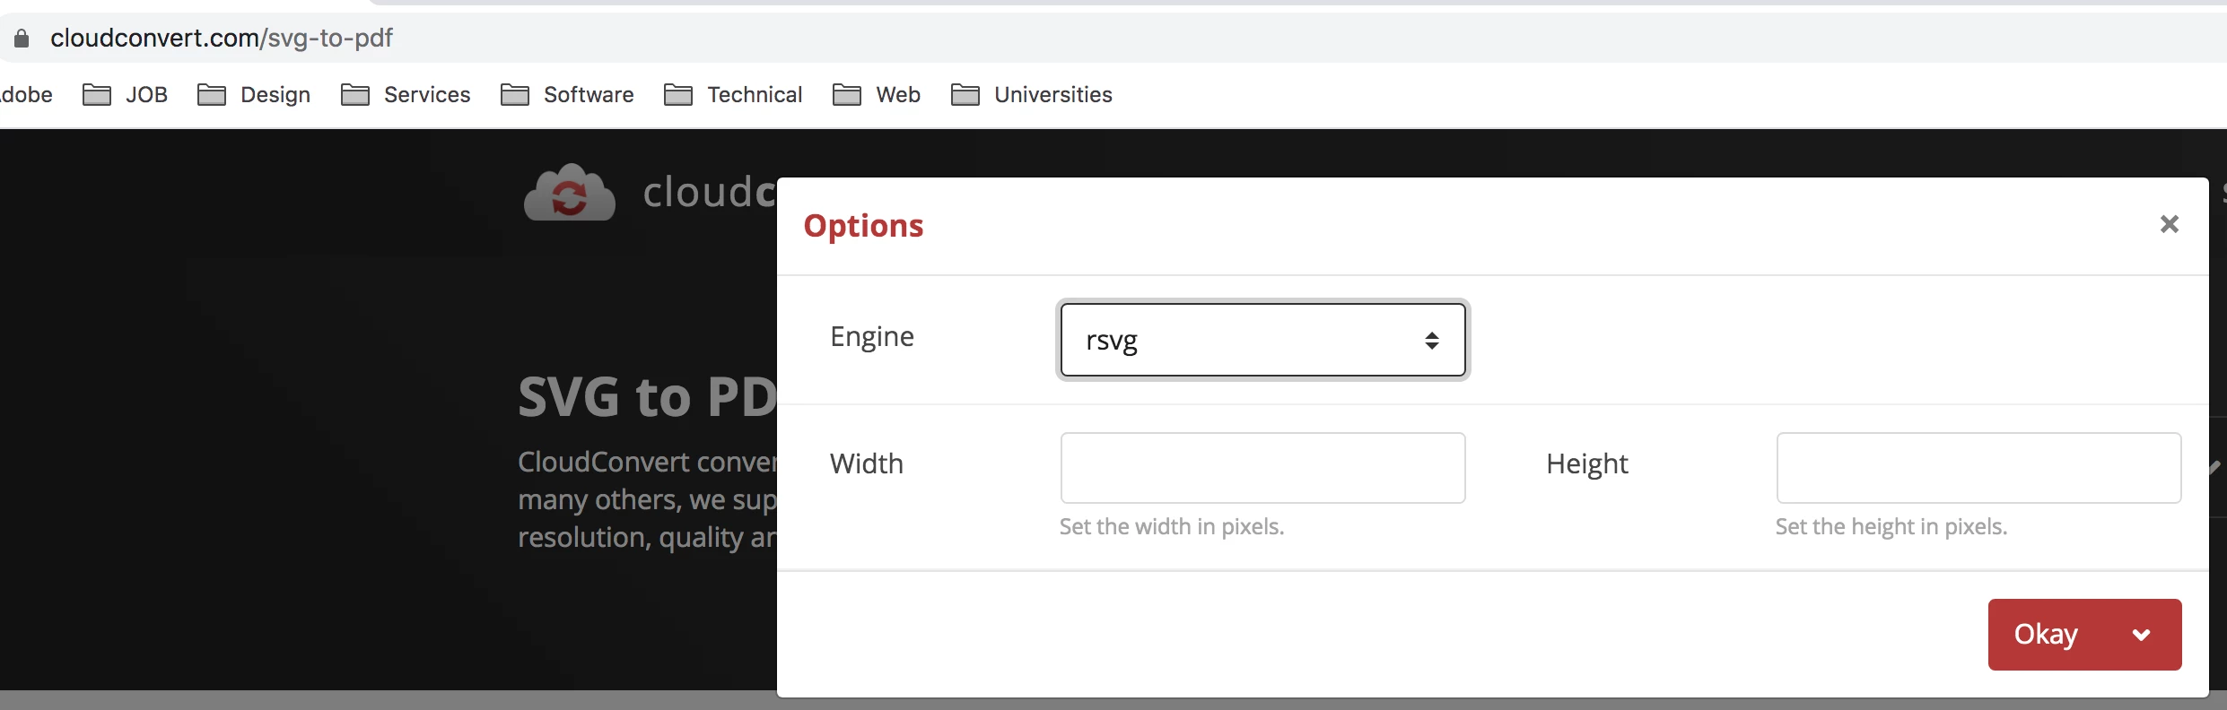Click the 'Set the height in pixels.' hint

pyautogui.click(x=1891, y=526)
